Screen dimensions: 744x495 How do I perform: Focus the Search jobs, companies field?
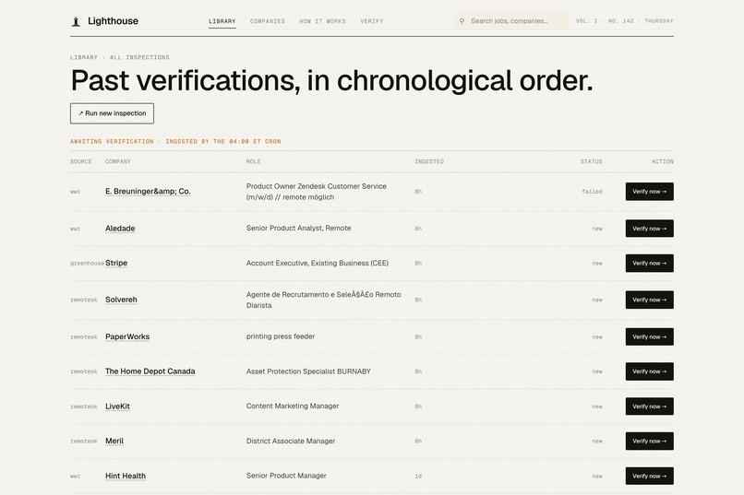(511, 21)
